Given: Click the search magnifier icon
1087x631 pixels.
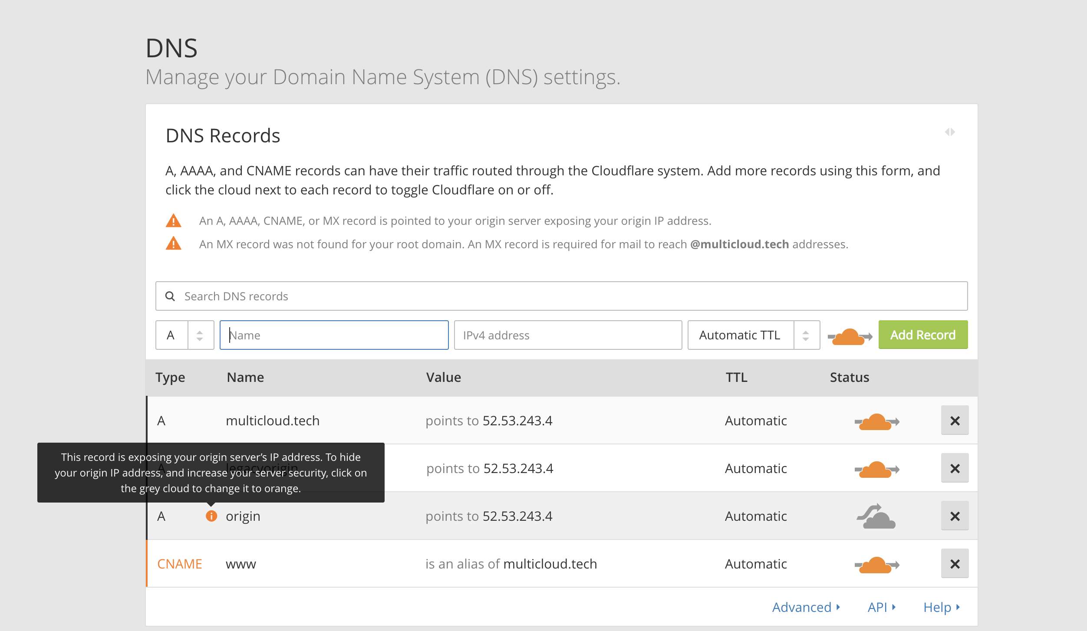Looking at the screenshot, I should pos(170,296).
